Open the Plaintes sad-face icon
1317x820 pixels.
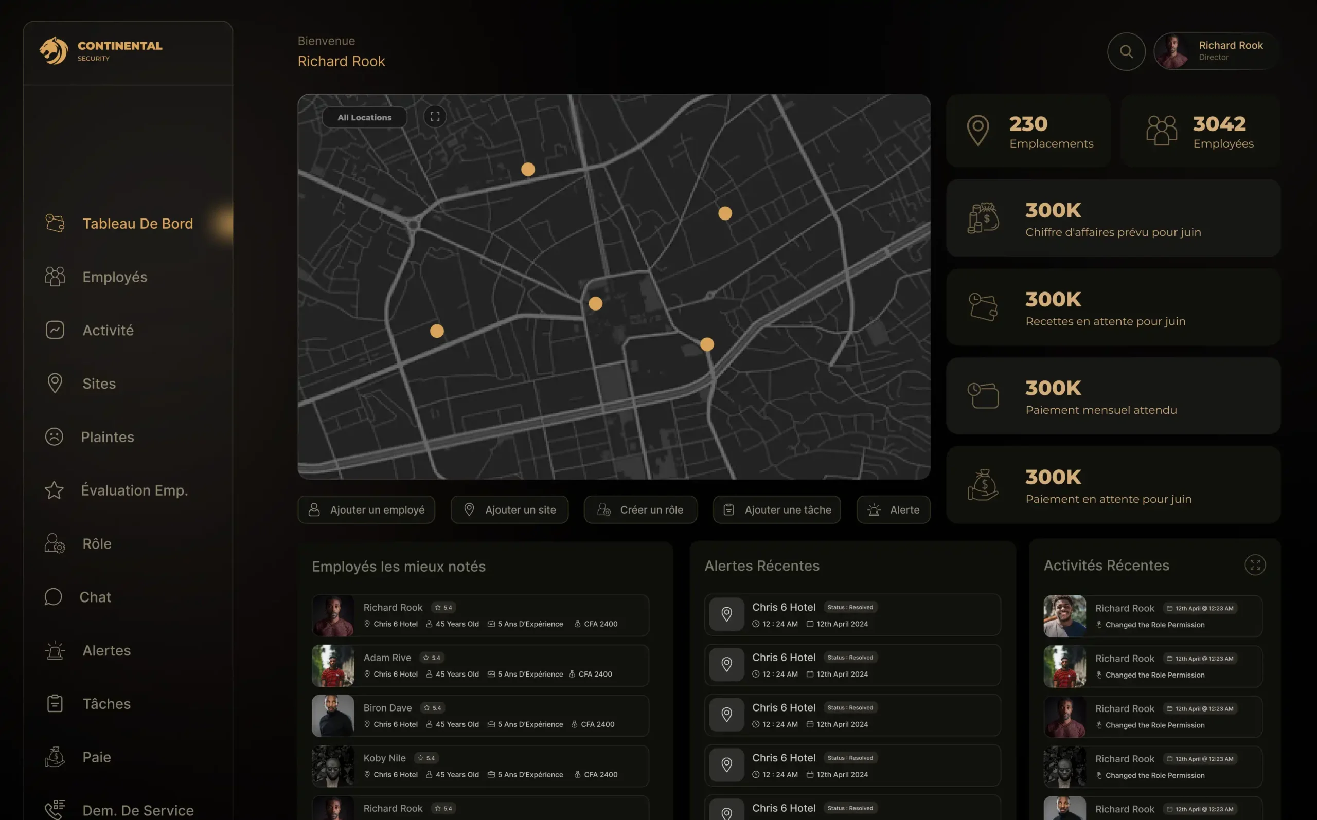(x=54, y=436)
